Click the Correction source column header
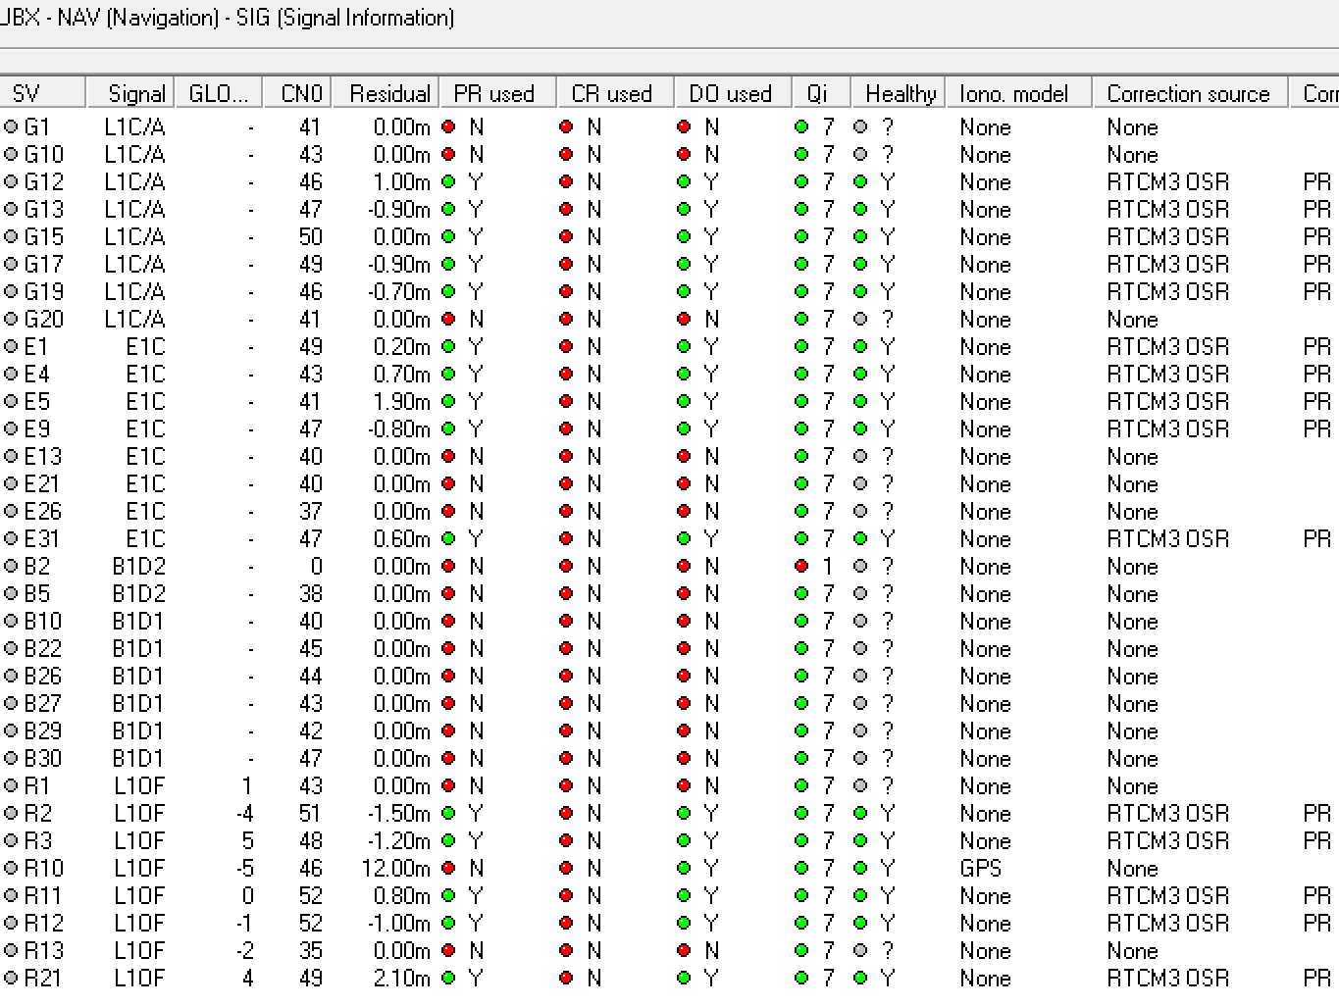The width and height of the screenshot is (1339, 1007). (1188, 93)
